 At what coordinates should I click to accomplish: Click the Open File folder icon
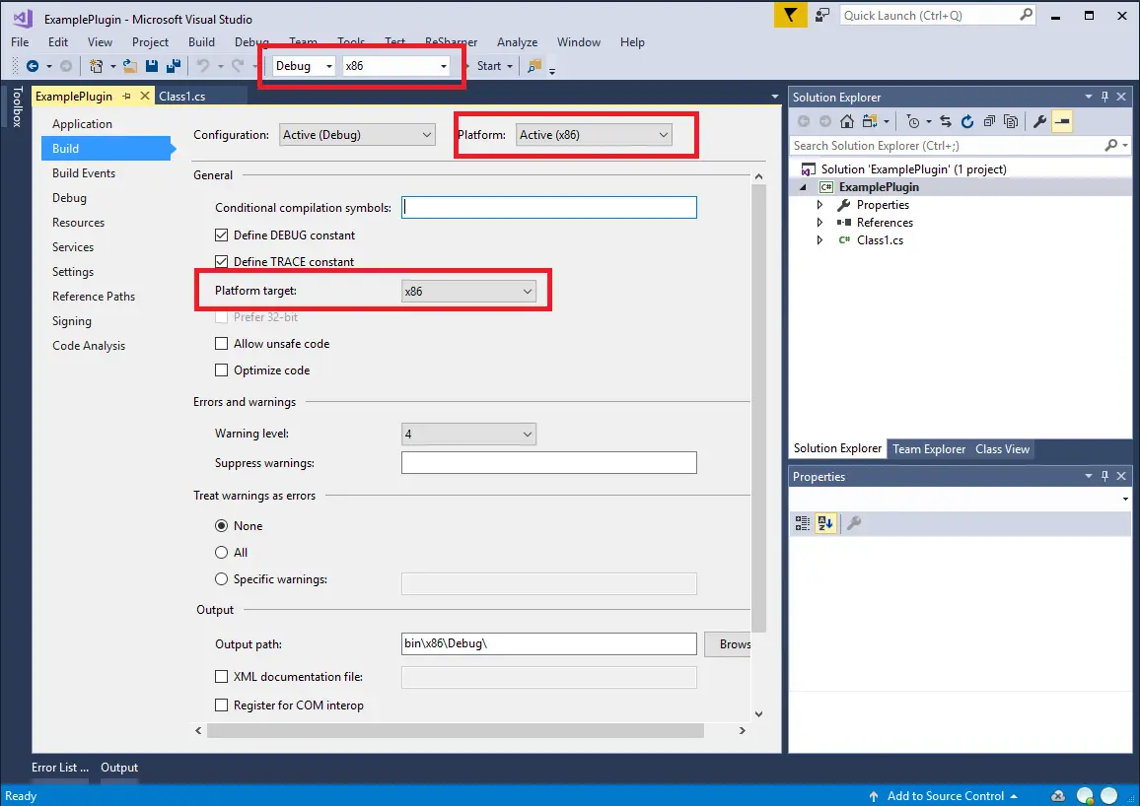[130, 66]
